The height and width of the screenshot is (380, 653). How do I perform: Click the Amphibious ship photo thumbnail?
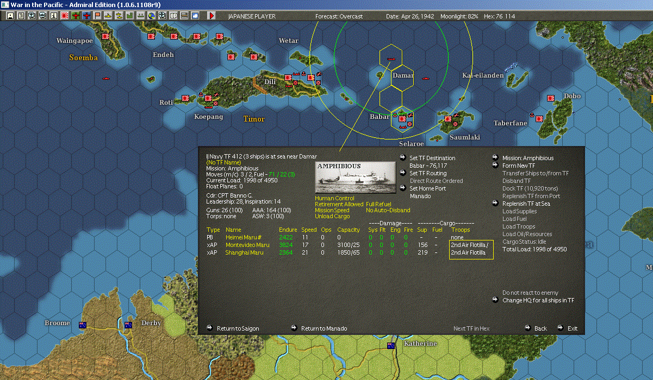(x=356, y=177)
